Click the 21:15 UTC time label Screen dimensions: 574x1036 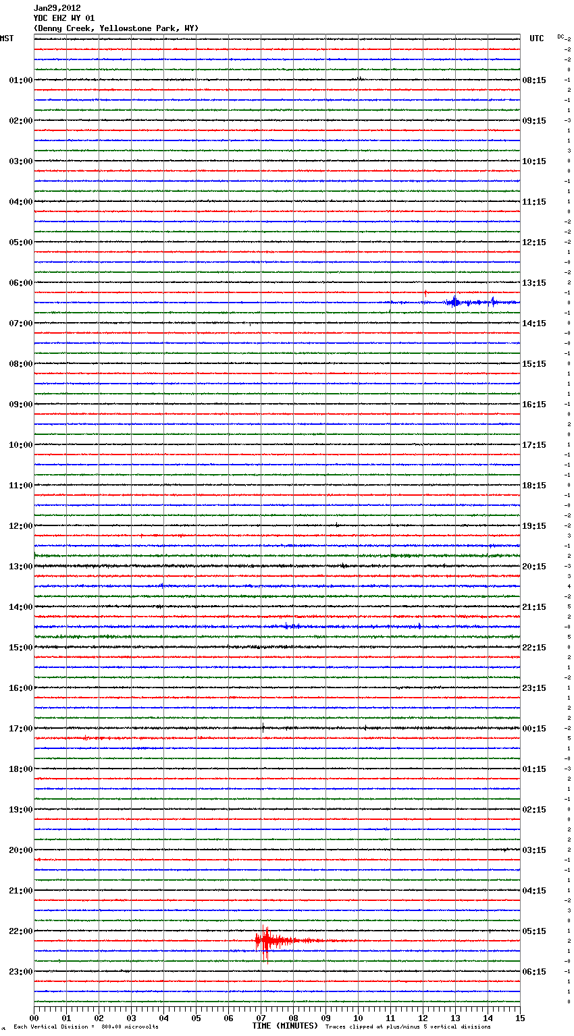tap(534, 607)
